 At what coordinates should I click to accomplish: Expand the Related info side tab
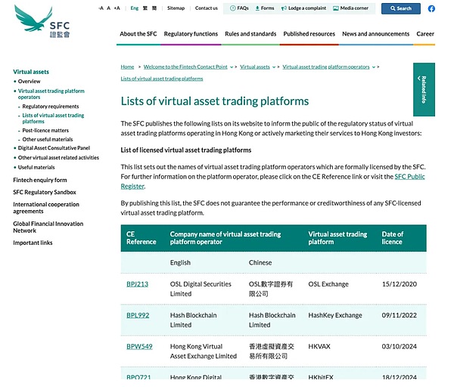pyautogui.click(x=424, y=89)
